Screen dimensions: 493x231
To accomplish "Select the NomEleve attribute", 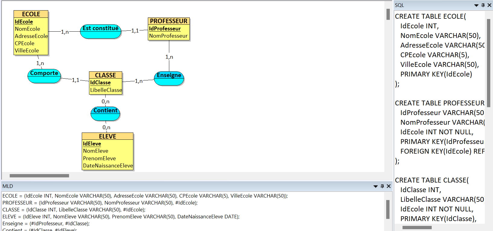I will [96, 151].
